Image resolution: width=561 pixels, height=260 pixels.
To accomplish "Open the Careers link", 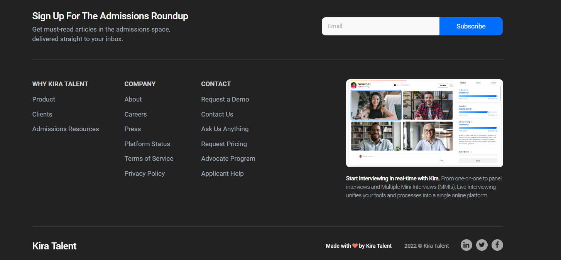I will (135, 114).
